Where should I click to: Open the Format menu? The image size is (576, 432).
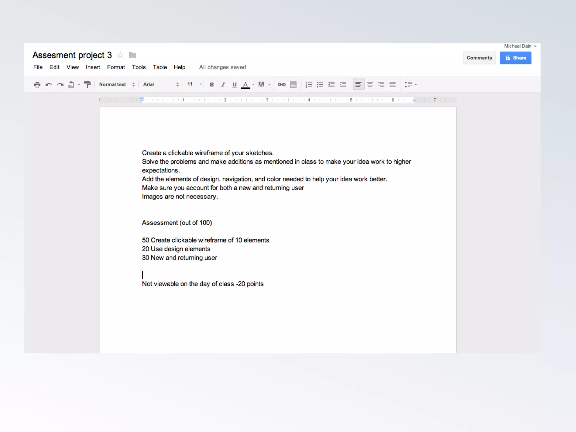point(116,67)
